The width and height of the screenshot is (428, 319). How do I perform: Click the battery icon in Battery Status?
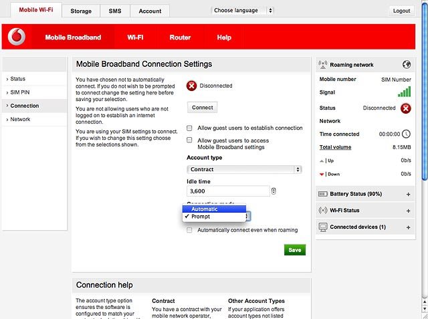[x=322, y=194]
